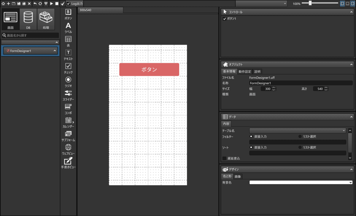The height and width of the screenshot is (216, 356).
Task: Select the サブフォーム subform tool
Action: (68, 136)
